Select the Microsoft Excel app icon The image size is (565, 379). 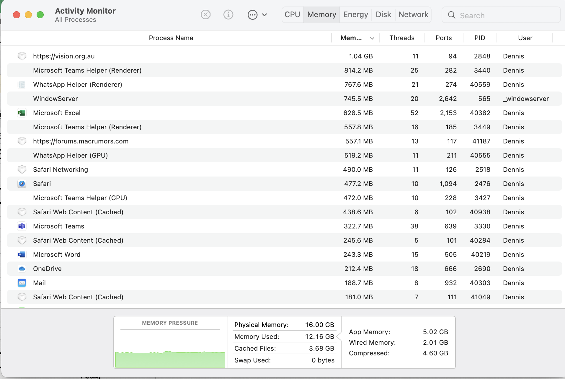point(22,113)
